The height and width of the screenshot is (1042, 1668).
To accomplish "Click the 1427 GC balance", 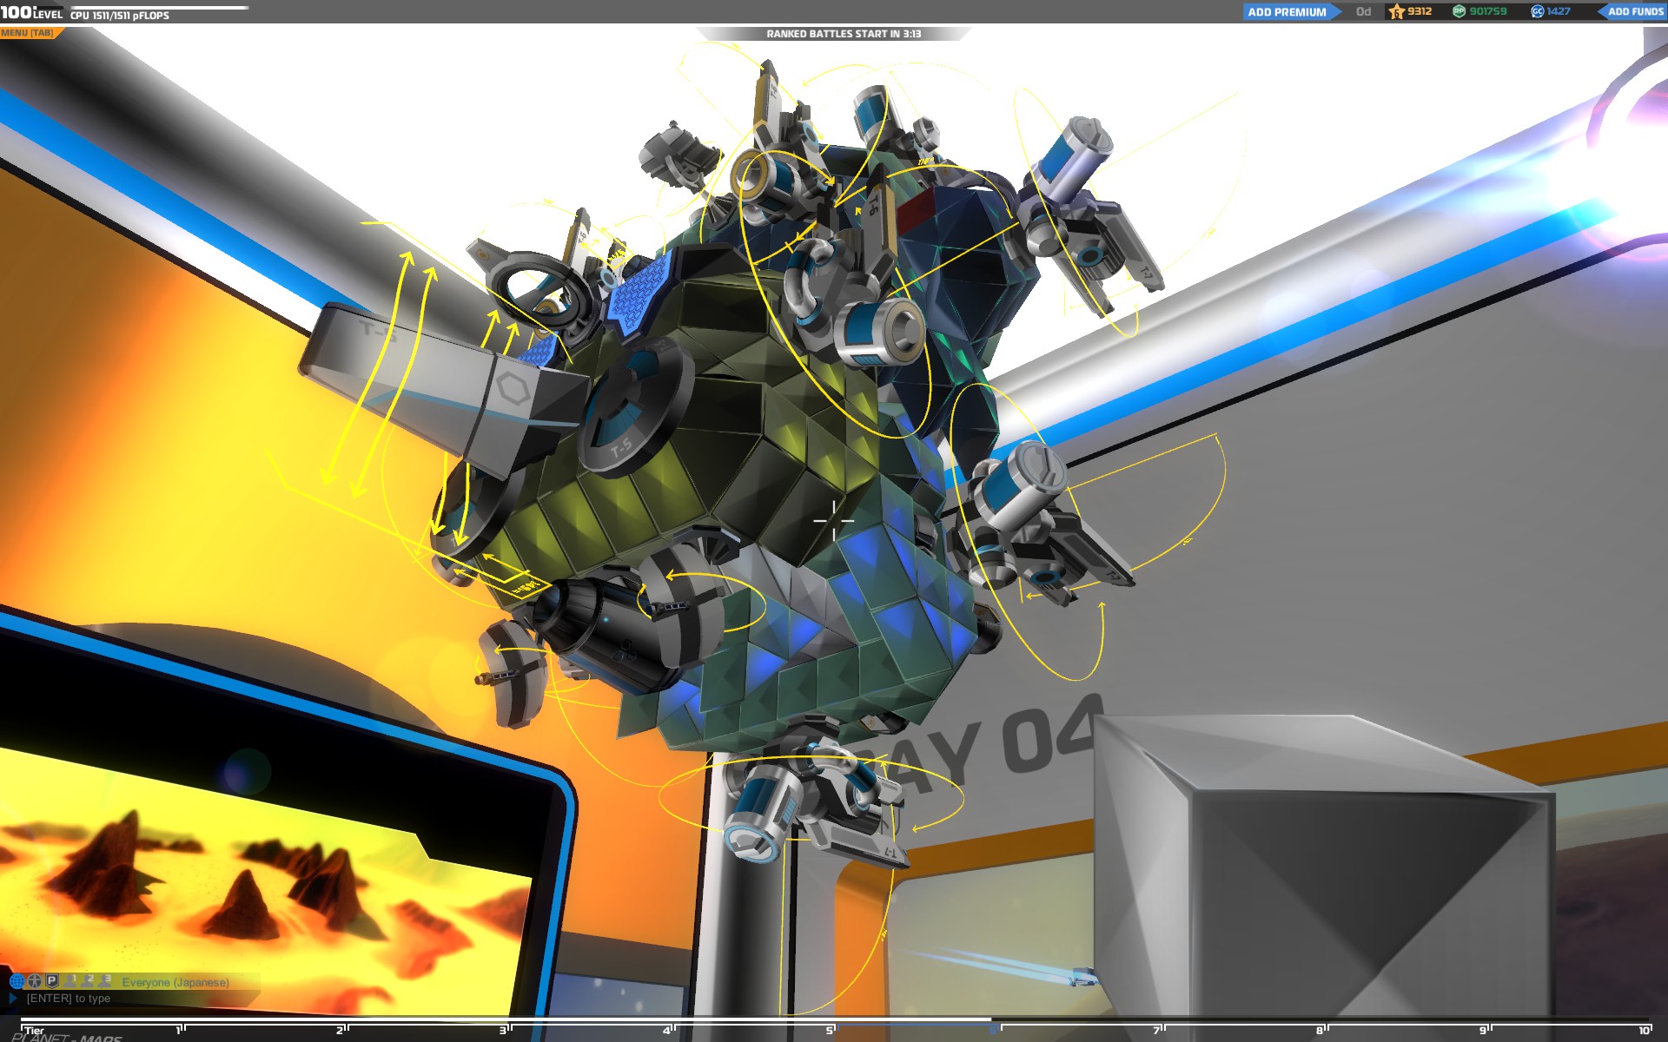I will pyautogui.click(x=1559, y=11).
